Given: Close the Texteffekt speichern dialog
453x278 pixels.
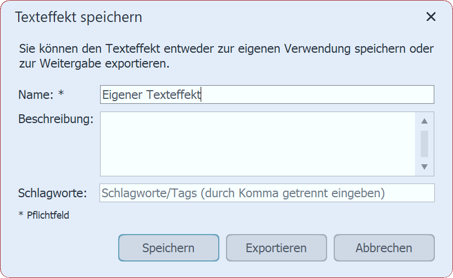Looking at the screenshot, I should (x=431, y=17).
